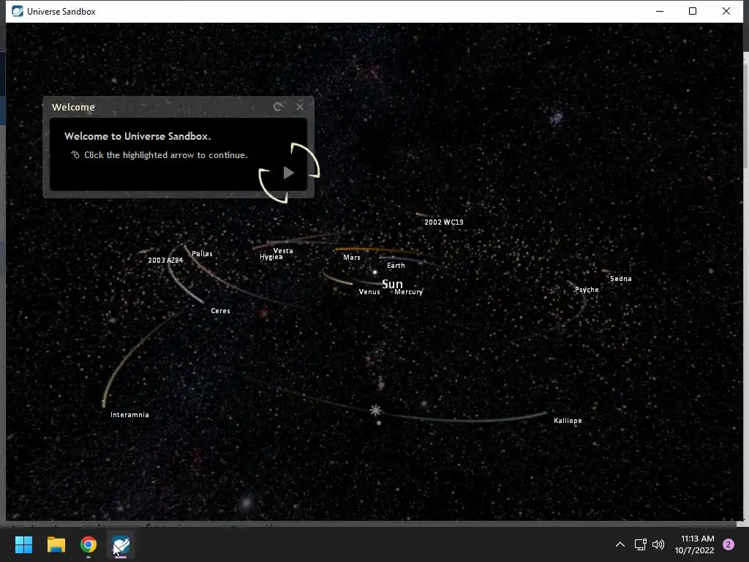Select the Hygiea label
Screen dimensions: 749x562
point(271,257)
